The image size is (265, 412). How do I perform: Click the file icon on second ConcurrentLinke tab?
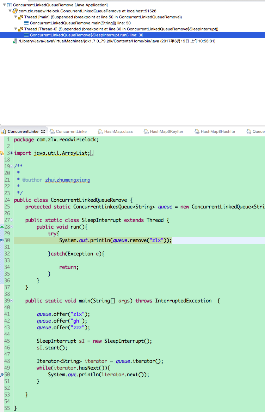point(52,131)
